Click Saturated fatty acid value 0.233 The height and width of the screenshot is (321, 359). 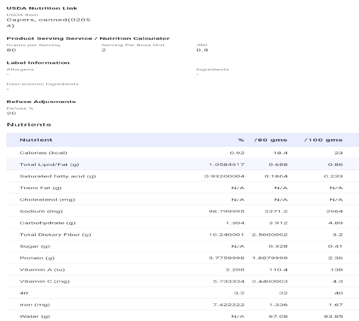coord(333,176)
